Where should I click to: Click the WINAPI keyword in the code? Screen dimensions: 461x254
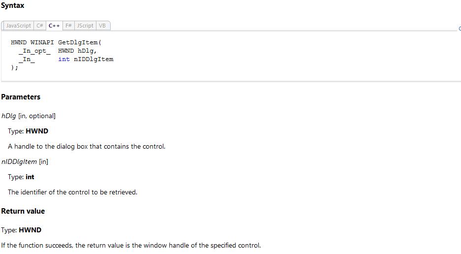coord(42,42)
